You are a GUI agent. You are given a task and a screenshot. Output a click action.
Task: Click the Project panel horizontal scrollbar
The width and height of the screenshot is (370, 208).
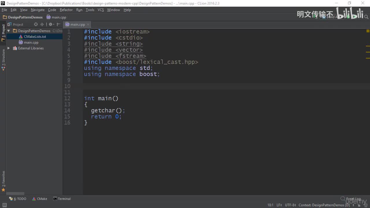[x=16, y=194]
